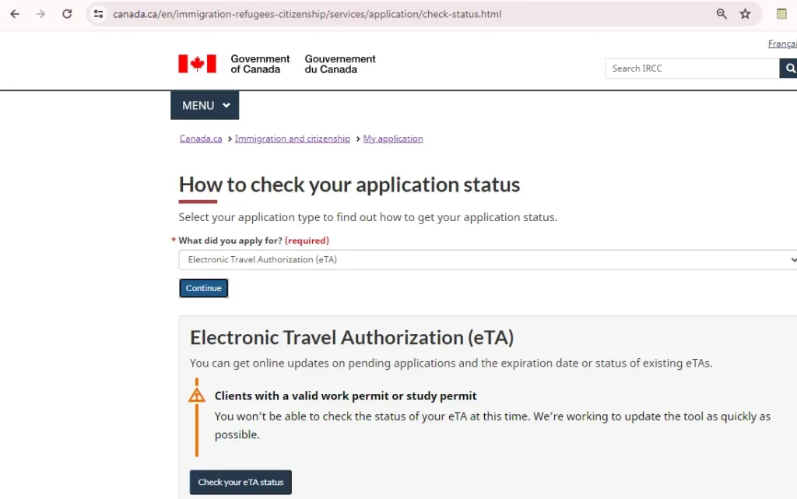Viewport: 797px width, 499px height.
Task: Click the Immigration and citizenship breadcrumb
Action: 293,138
